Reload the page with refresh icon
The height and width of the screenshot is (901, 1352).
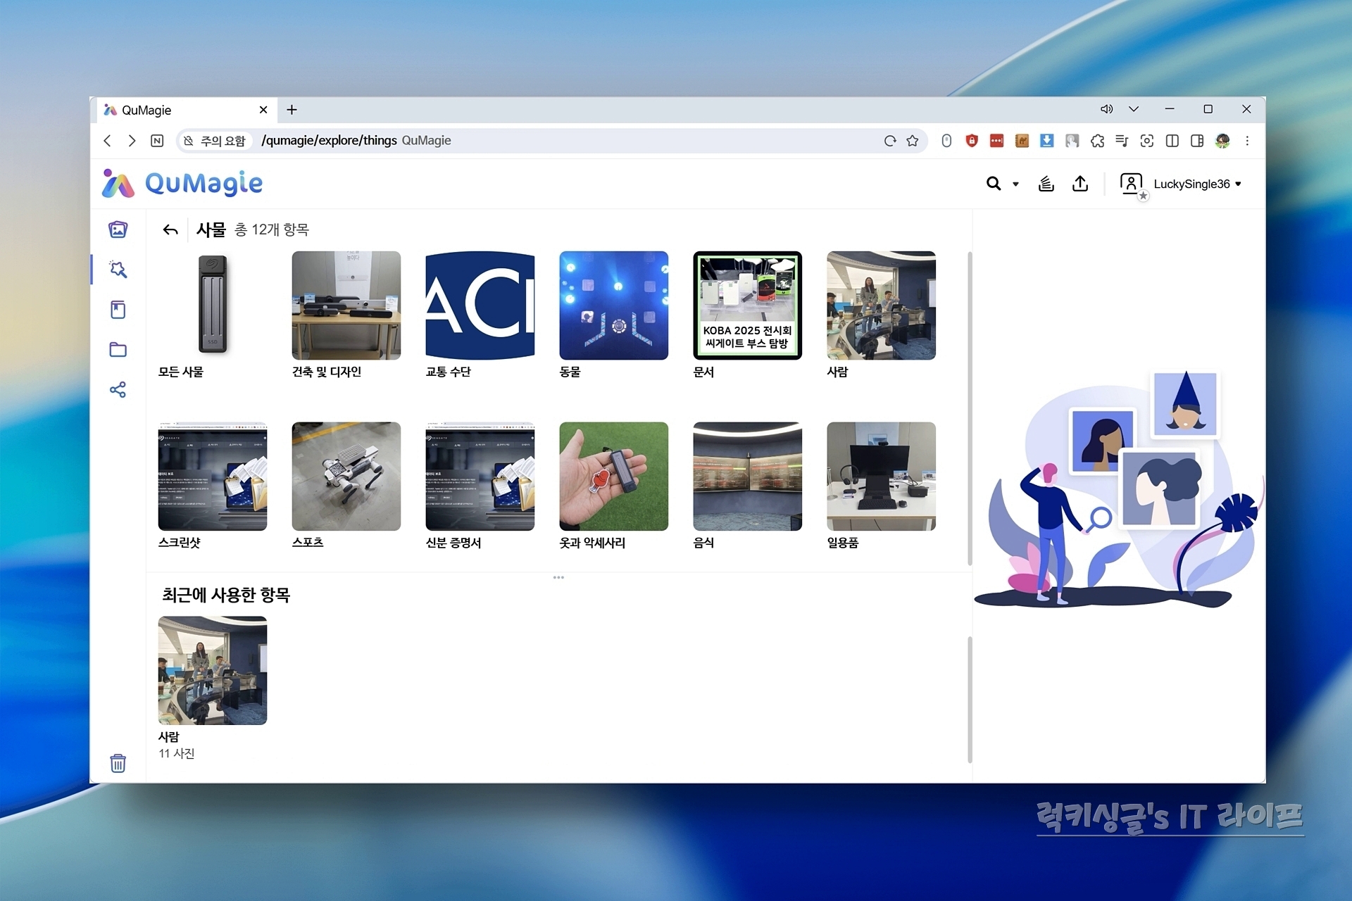pos(890,141)
